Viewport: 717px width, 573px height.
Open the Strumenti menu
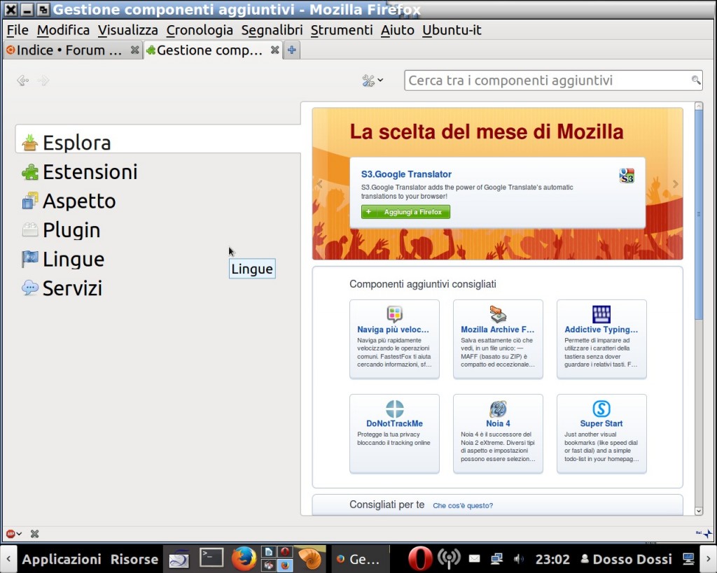(x=342, y=30)
